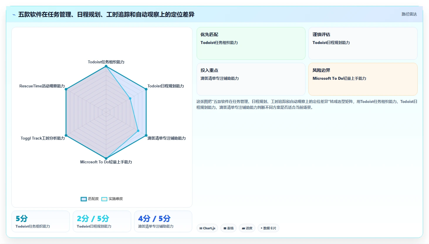This screenshot has width=429, height=244.
Task: Click the 滴答清单专注辅助能力 radar axis label
Action: click(x=166, y=138)
